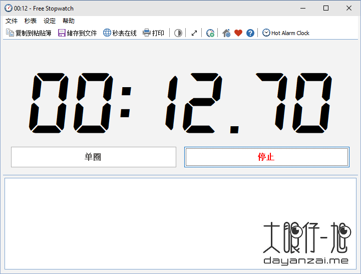361x274 pixels.
Task: Close the Free Stopwatch window
Action: [x=349, y=9]
